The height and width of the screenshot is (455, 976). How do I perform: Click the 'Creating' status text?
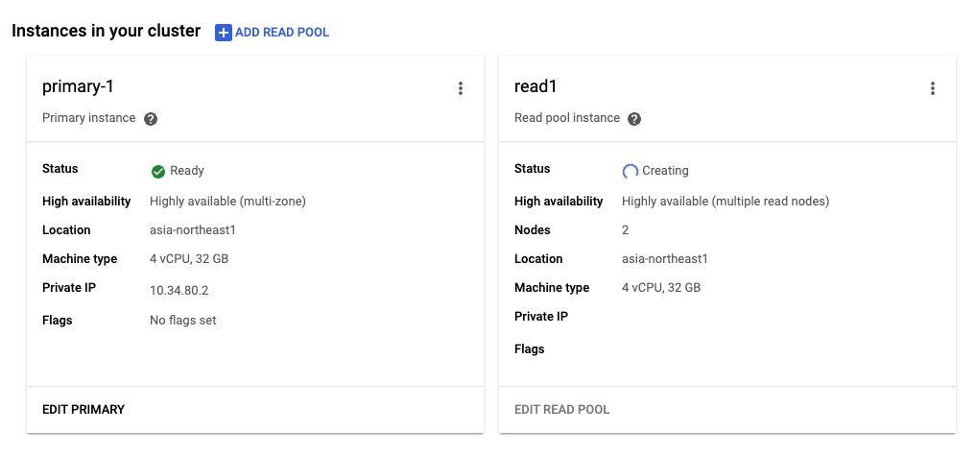click(x=665, y=171)
